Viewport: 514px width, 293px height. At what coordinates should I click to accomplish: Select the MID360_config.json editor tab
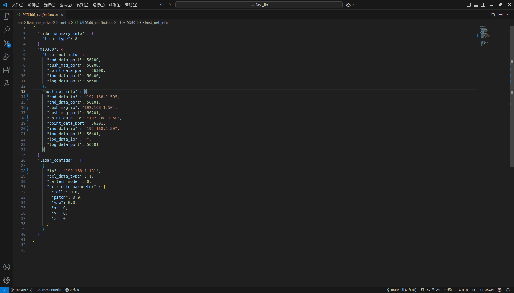tap(38, 15)
